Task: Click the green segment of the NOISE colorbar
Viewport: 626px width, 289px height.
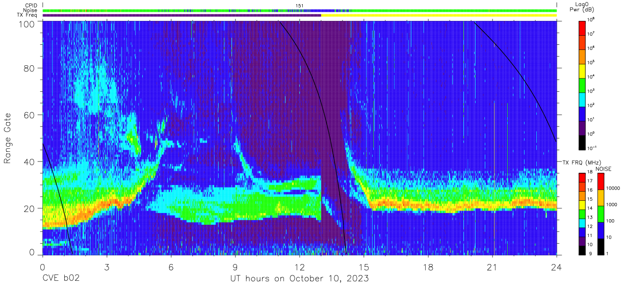Action: [x=601, y=214]
